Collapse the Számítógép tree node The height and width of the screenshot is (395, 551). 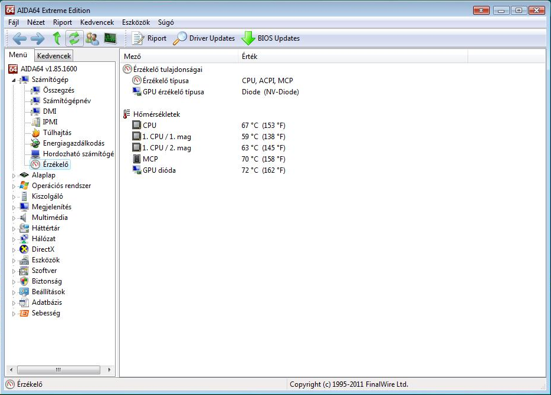[14, 80]
